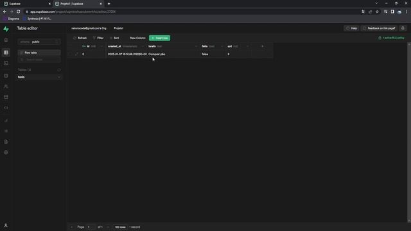
Task: Open the Logs list sidebar icon
Action: (6, 131)
